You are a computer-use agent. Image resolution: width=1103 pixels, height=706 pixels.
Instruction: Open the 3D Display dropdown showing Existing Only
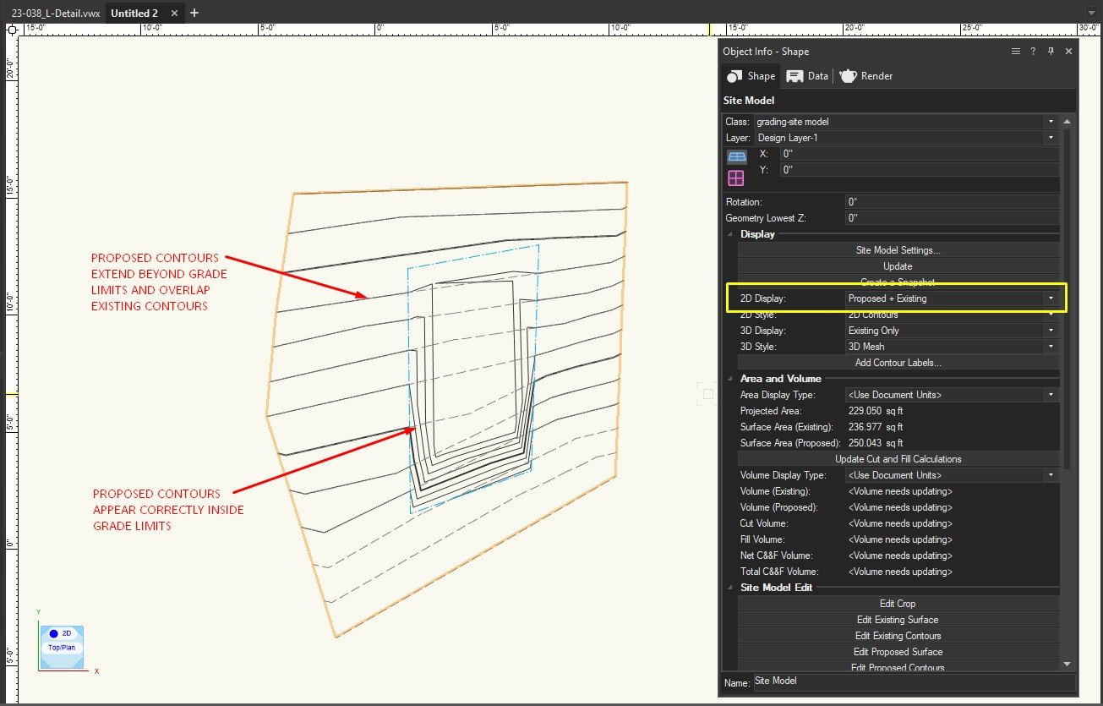[1051, 330]
